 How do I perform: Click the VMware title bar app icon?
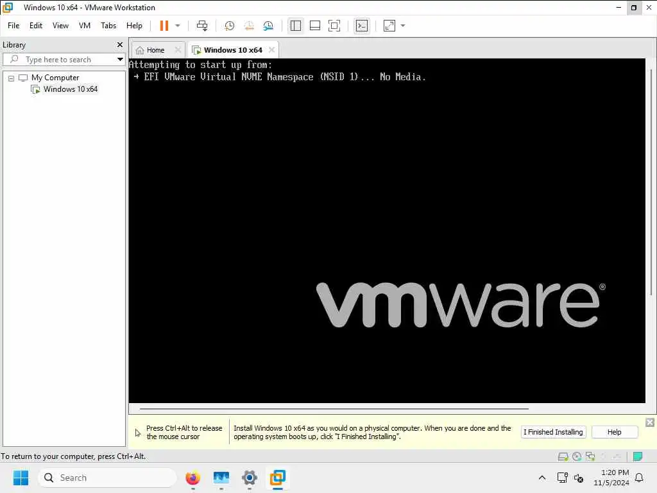click(8, 7)
